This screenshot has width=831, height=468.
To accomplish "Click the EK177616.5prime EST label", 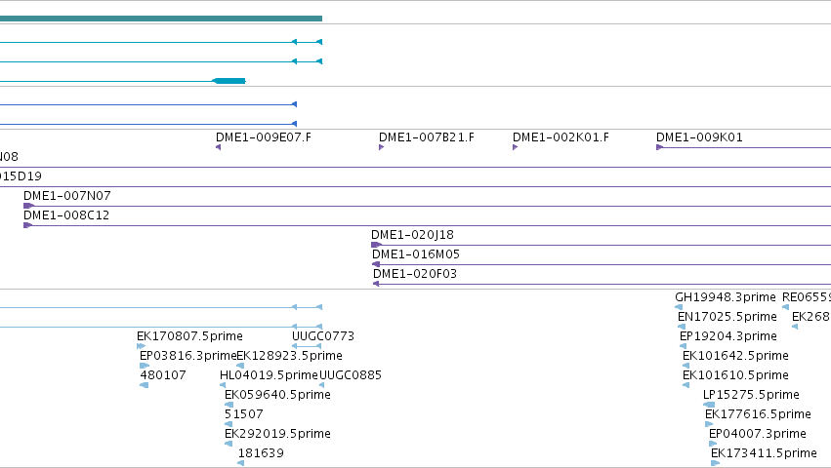I will point(758,414).
